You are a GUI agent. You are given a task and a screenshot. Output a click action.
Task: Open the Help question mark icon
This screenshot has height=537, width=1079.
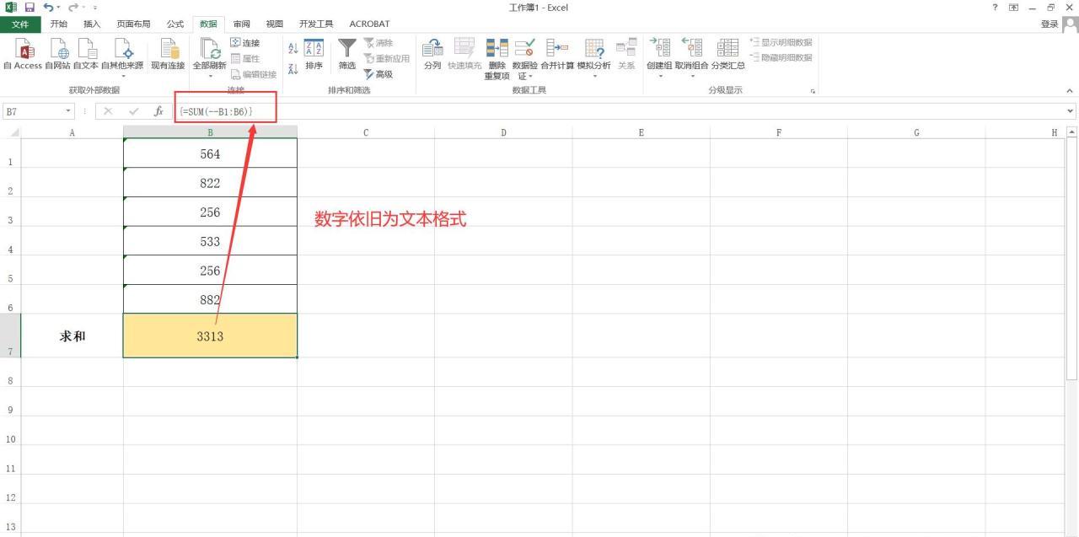[996, 8]
